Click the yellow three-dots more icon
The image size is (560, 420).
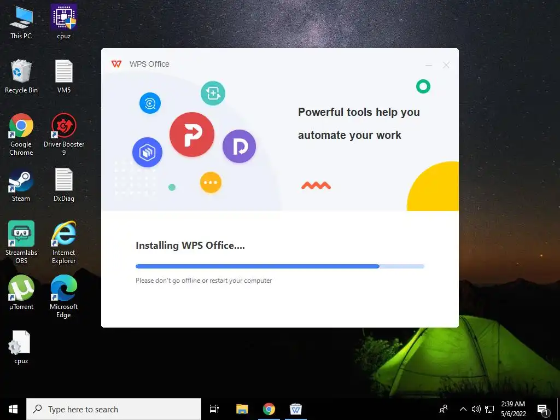(211, 182)
